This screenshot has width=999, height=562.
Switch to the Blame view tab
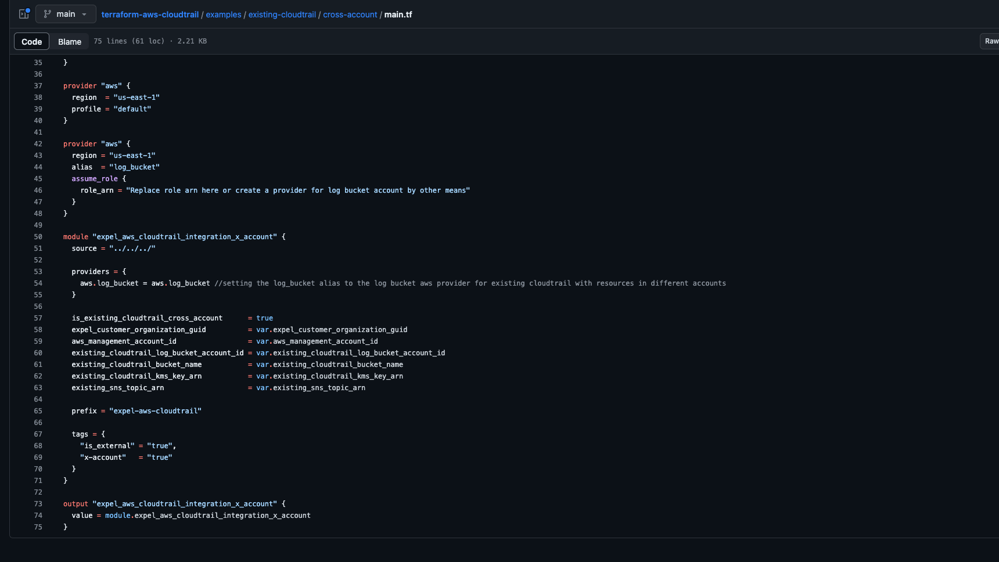(x=70, y=42)
